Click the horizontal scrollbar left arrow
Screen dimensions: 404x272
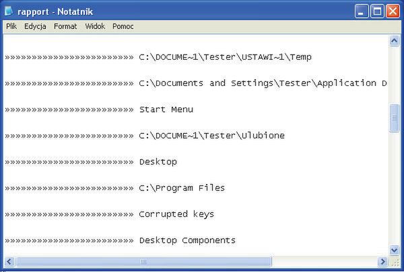[8, 261]
